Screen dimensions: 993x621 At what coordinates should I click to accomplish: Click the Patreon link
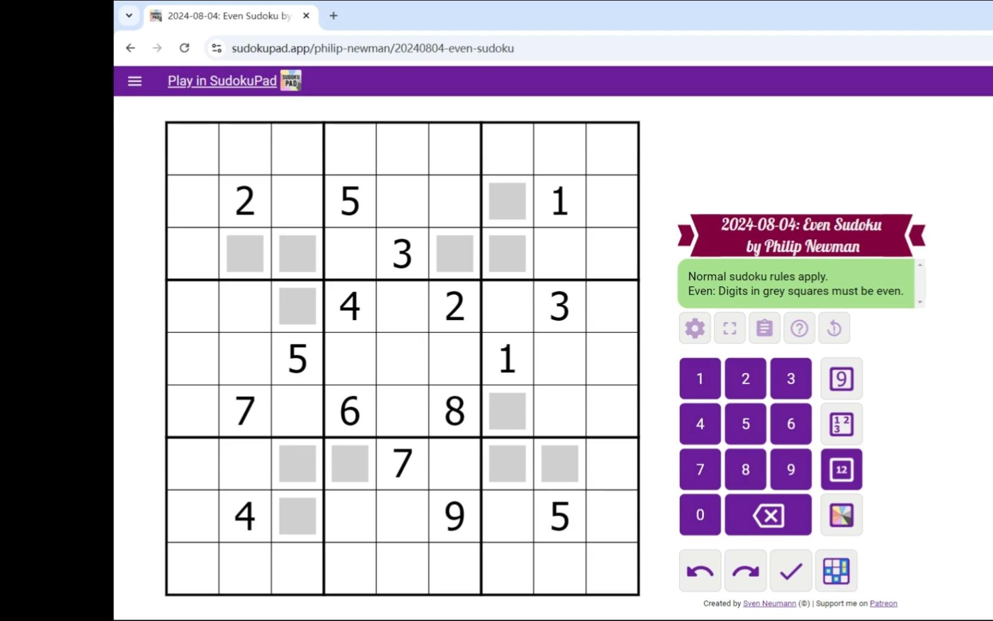pos(883,604)
